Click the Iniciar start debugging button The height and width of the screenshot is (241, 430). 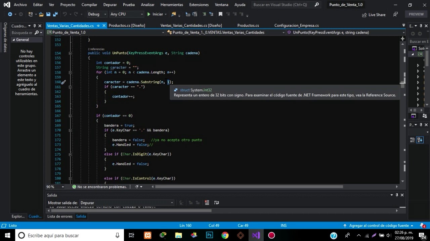coord(155,14)
